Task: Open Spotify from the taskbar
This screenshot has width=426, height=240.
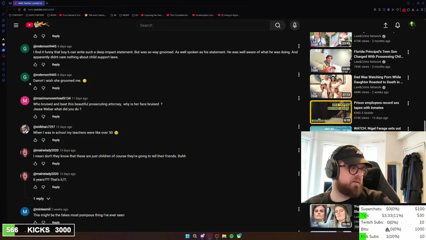Action: pos(232,236)
